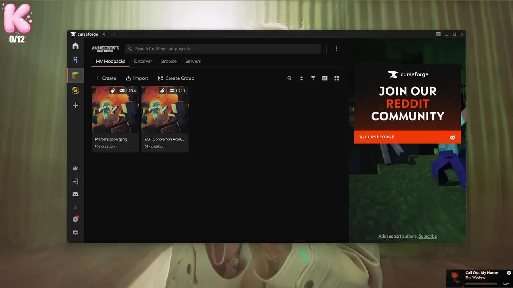Click the downloads arrow icon in the sidebar

click(x=75, y=207)
